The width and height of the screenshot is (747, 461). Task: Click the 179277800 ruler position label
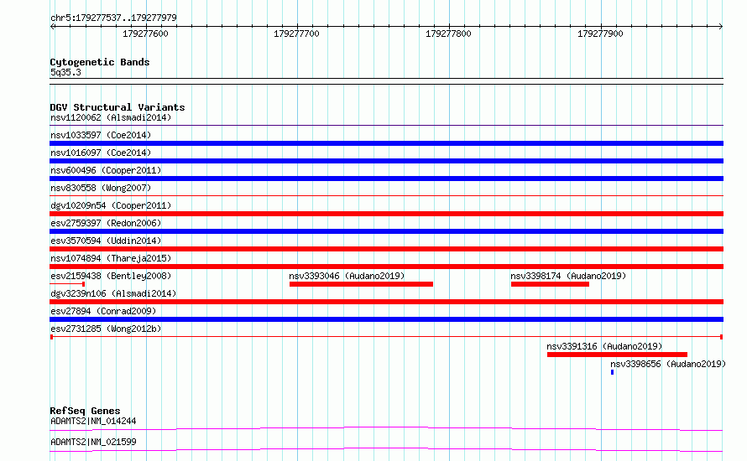448,34
